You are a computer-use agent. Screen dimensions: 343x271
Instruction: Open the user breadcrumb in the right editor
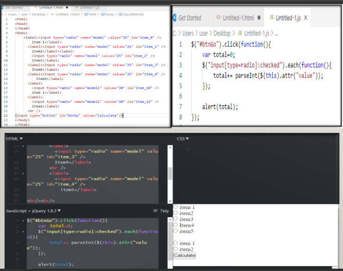coord(203,33)
